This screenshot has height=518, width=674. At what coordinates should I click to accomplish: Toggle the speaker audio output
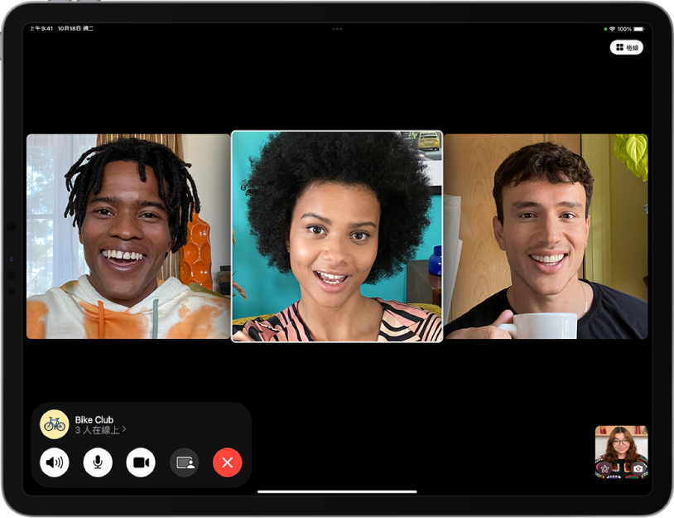pyautogui.click(x=55, y=462)
